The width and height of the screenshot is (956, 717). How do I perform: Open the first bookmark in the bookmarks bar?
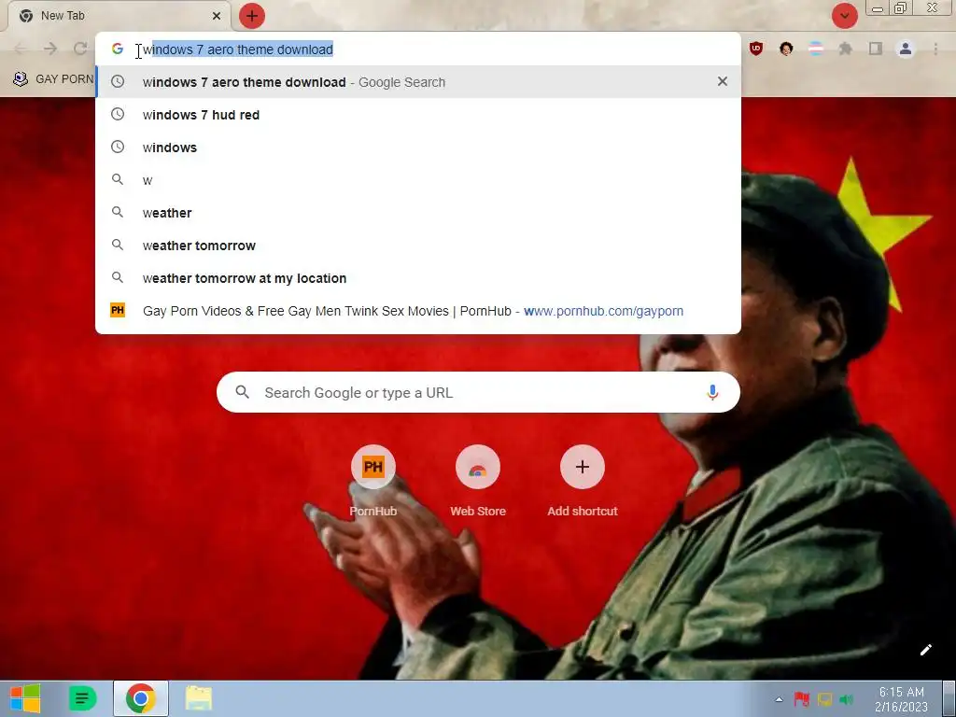[x=53, y=79]
